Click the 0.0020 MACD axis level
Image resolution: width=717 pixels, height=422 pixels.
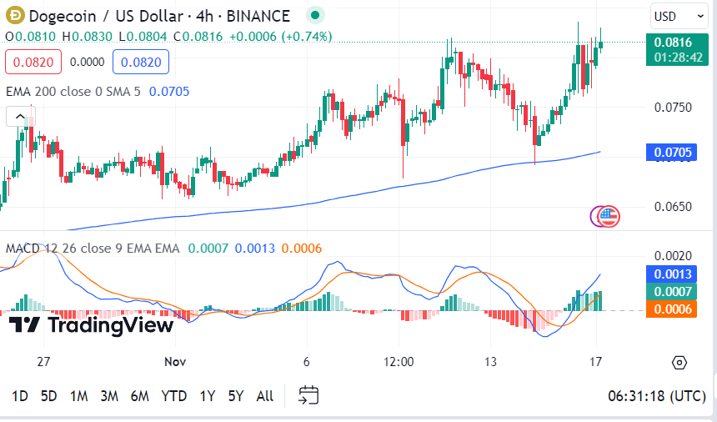pos(673,255)
